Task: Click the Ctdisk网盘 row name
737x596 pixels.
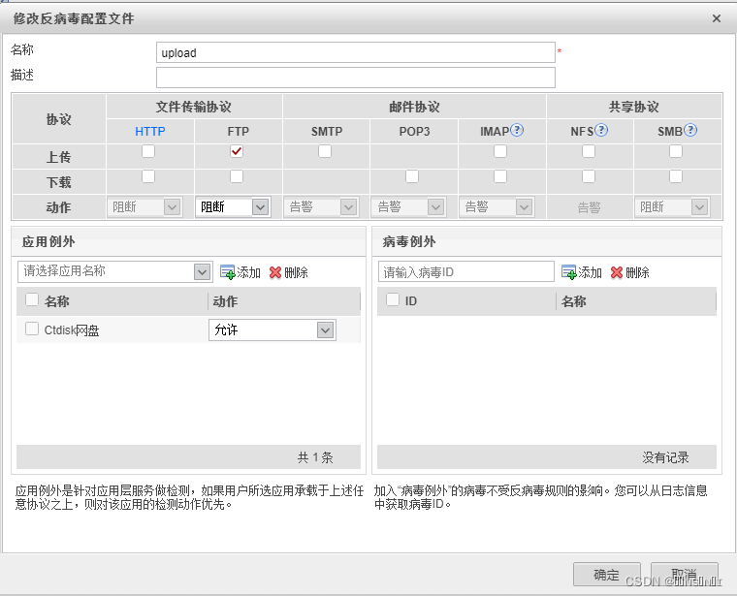Action: point(72,330)
